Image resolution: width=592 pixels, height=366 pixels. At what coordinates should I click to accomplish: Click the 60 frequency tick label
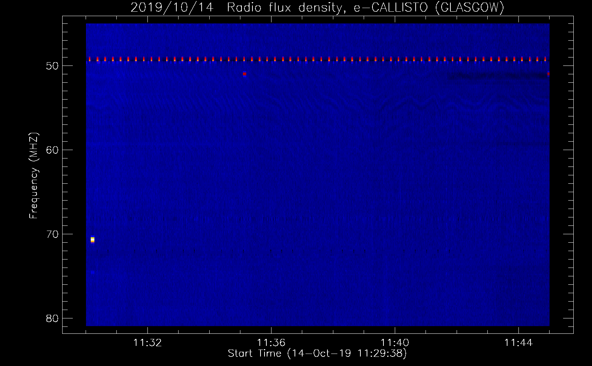[x=52, y=150]
